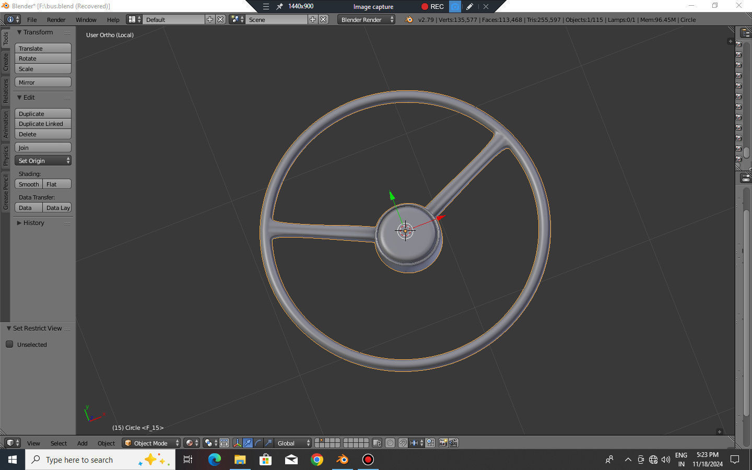Open the Select menu in 3D view header
752x470 pixels.
[58, 443]
